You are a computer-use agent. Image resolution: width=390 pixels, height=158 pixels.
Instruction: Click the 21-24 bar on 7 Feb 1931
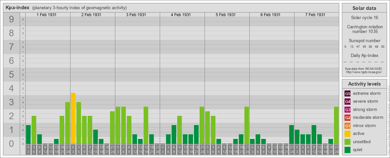click(x=336, y=125)
